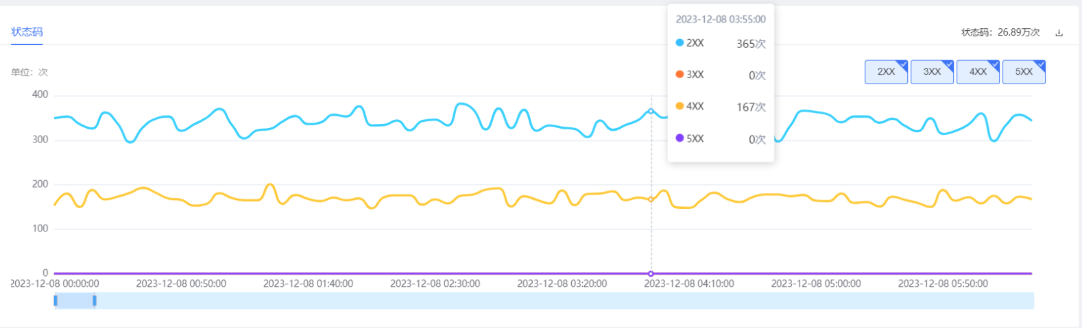Screen dimensions: 1082x328
Task: Click the 状态码: 26.89万次 total label
Action: pos(1000,33)
